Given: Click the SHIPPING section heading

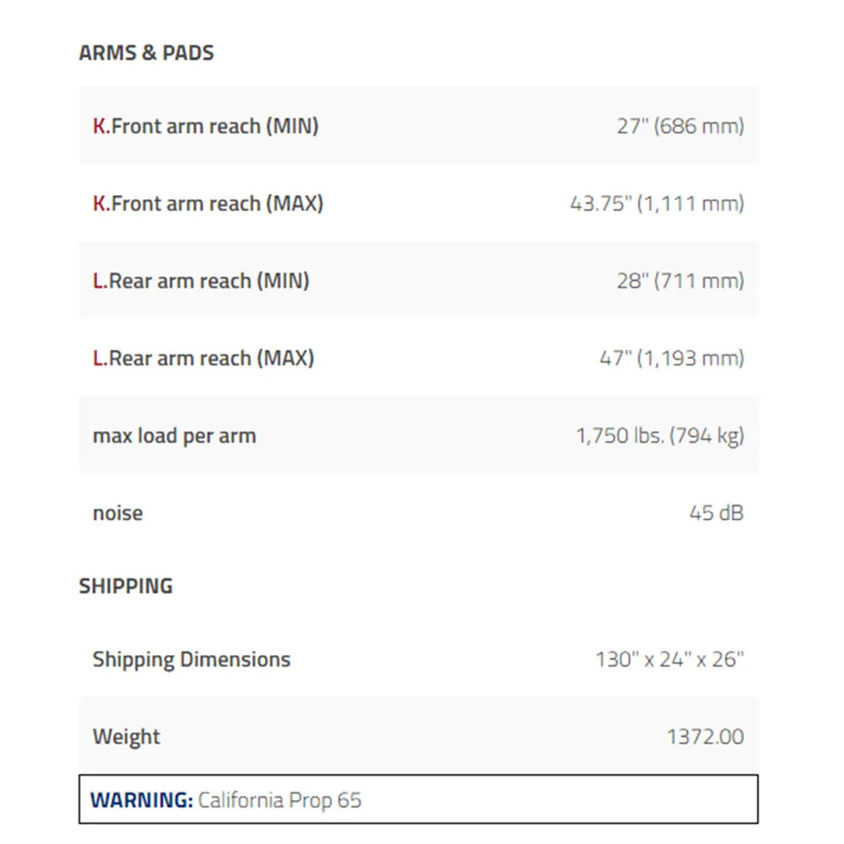Looking at the screenshot, I should pyautogui.click(x=126, y=587).
